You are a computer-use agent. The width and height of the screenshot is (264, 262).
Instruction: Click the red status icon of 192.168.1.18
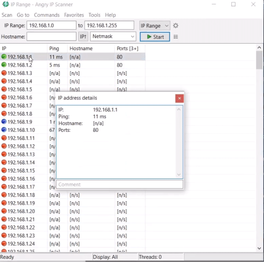(4, 195)
